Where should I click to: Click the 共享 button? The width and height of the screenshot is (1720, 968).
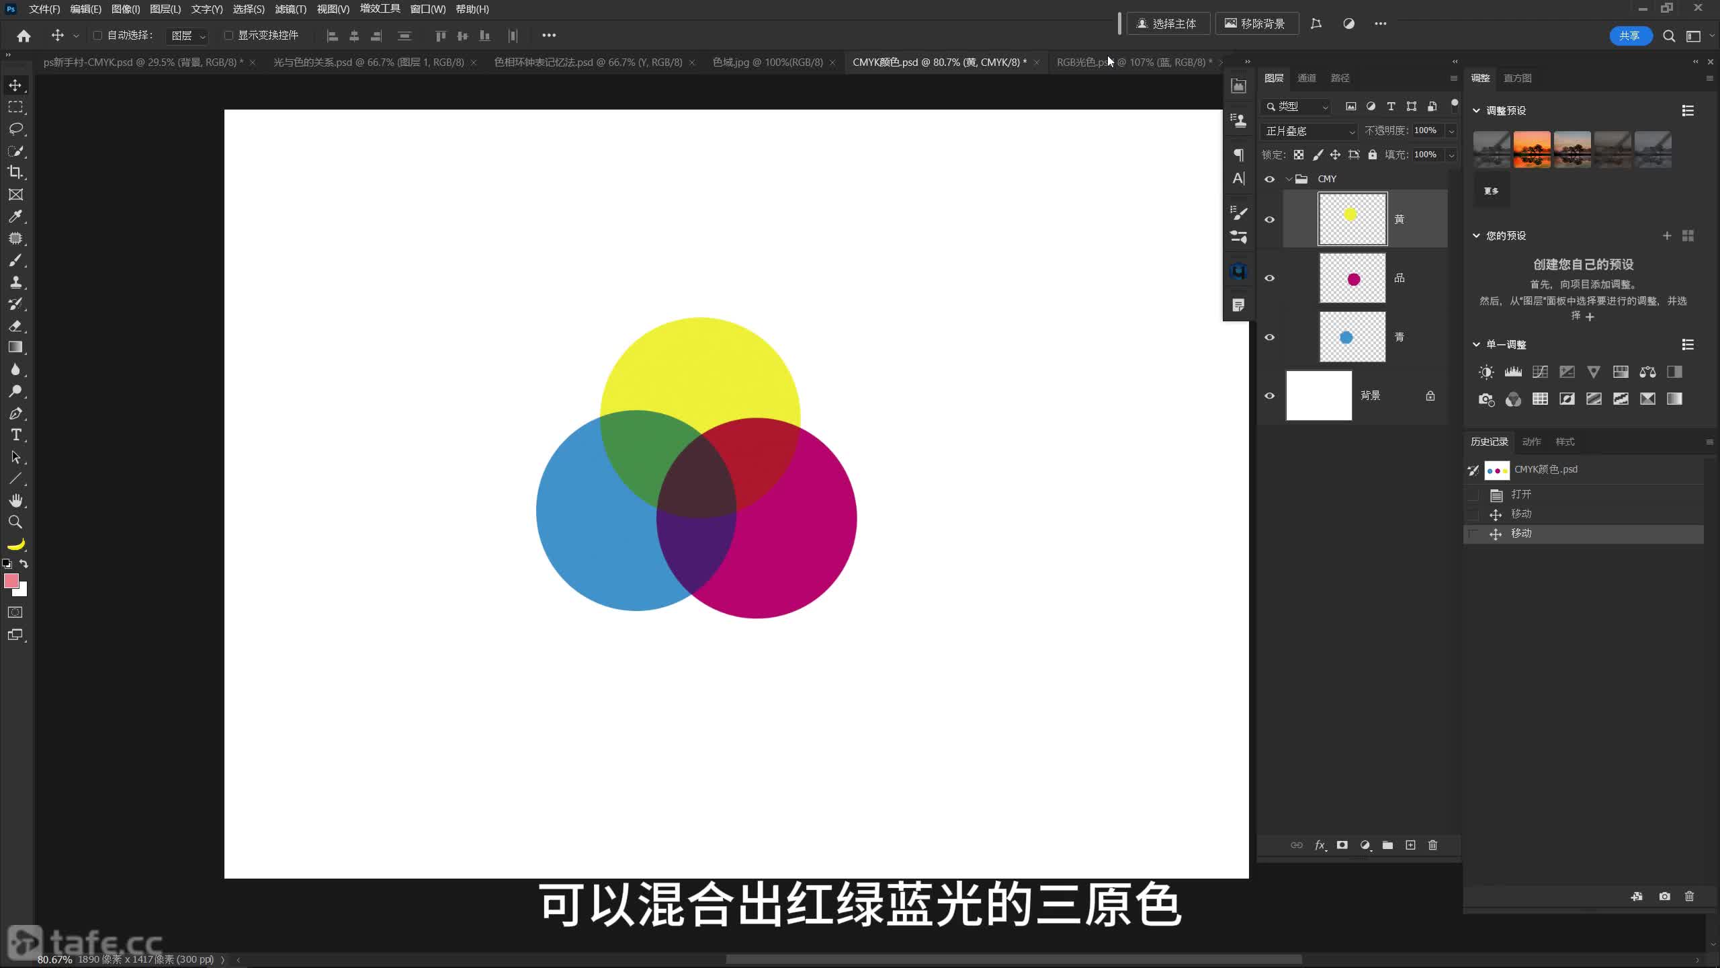pyautogui.click(x=1629, y=36)
